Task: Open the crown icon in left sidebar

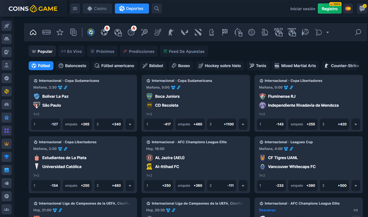Action: pos(7,144)
